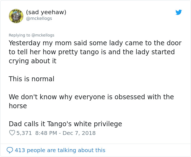Click the 'This is normal' line

pos(32,79)
